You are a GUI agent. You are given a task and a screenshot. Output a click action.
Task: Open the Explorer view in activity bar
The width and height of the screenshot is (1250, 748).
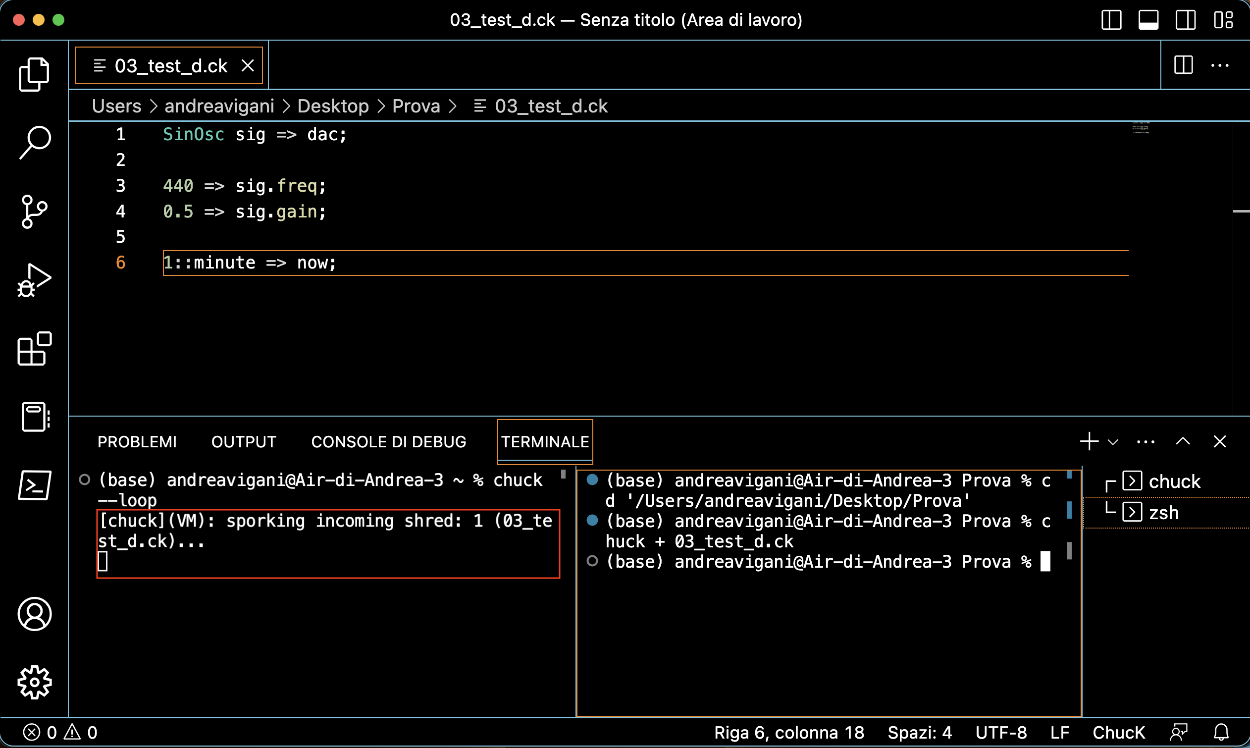[x=34, y=74]
